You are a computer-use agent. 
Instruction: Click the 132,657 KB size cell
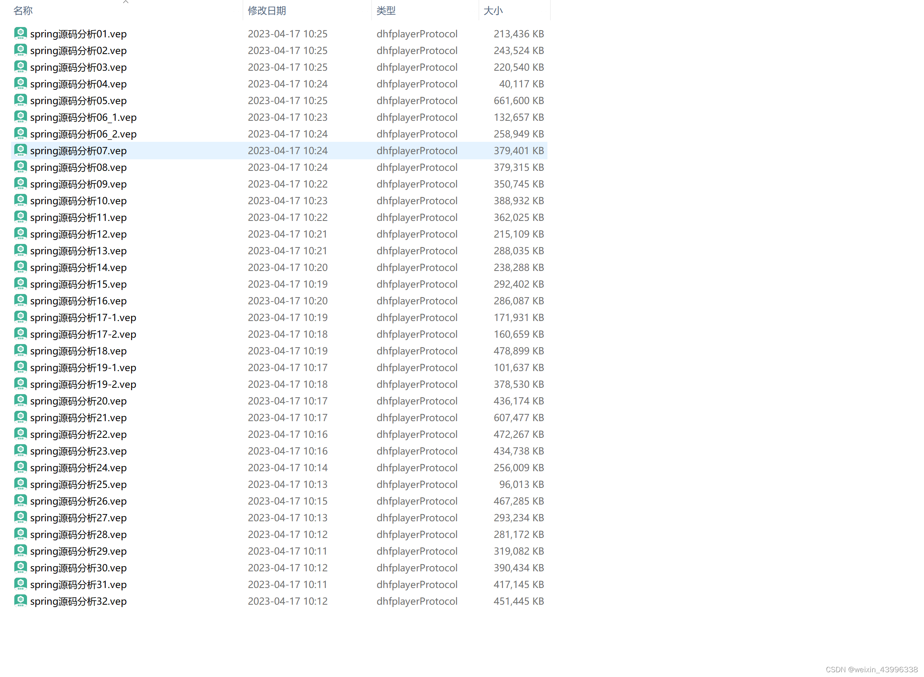click(x=519, y=117)
